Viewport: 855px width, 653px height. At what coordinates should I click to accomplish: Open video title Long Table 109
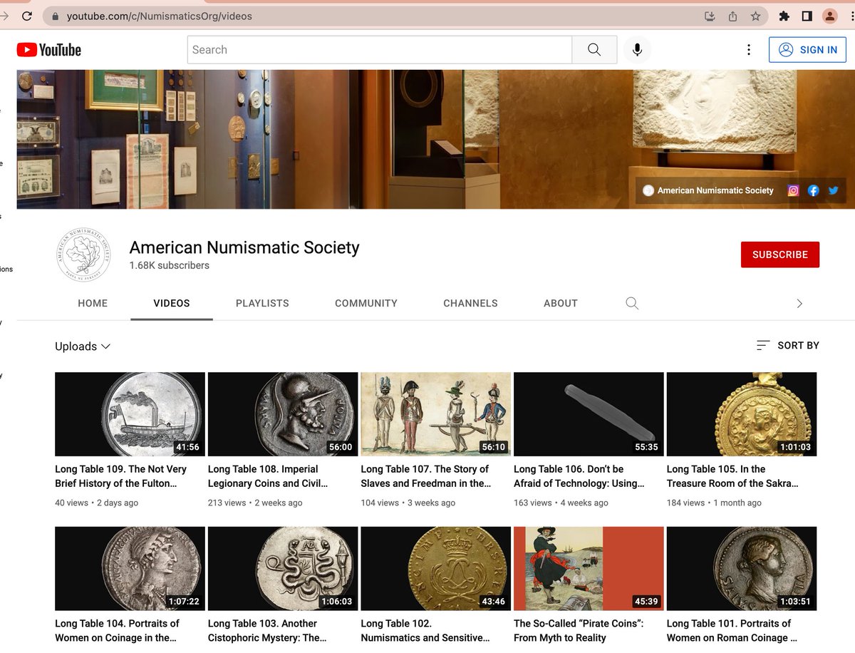(x=121, y=476)
